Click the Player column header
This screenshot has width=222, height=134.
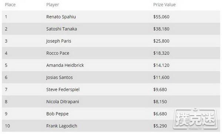coord(53,5)
